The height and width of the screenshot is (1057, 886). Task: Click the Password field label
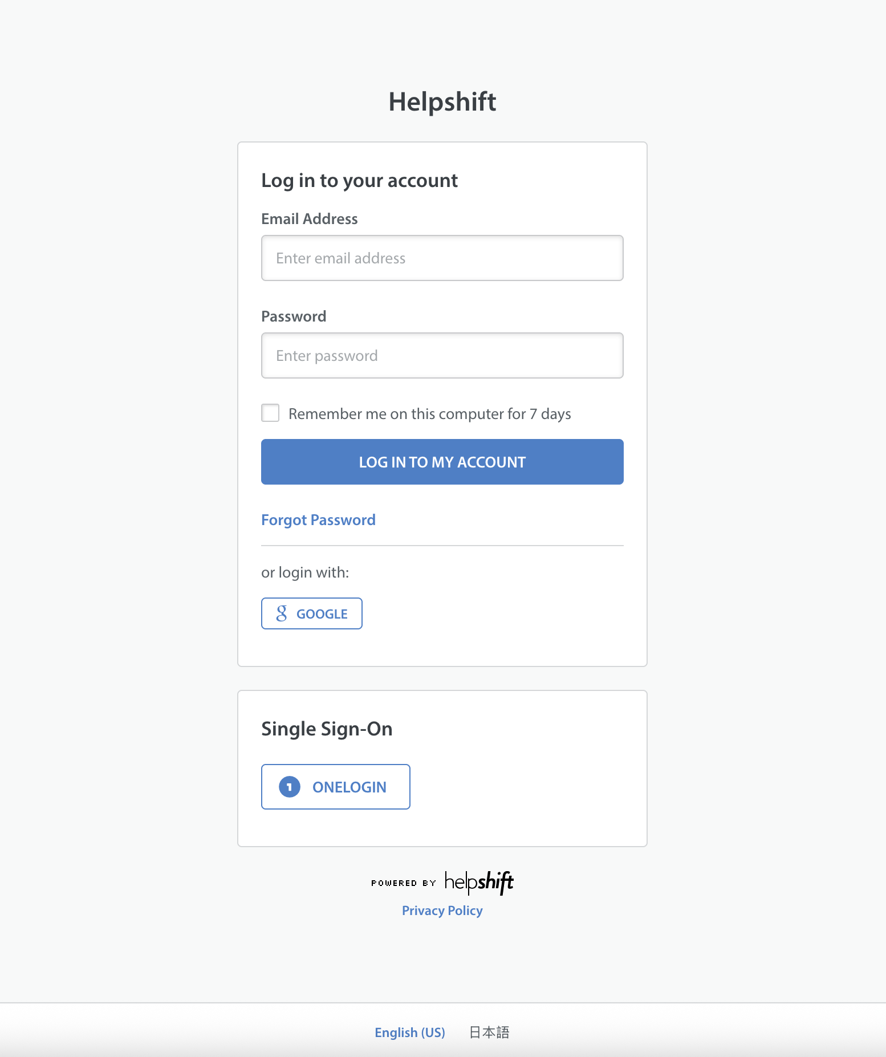pos(294,316)
